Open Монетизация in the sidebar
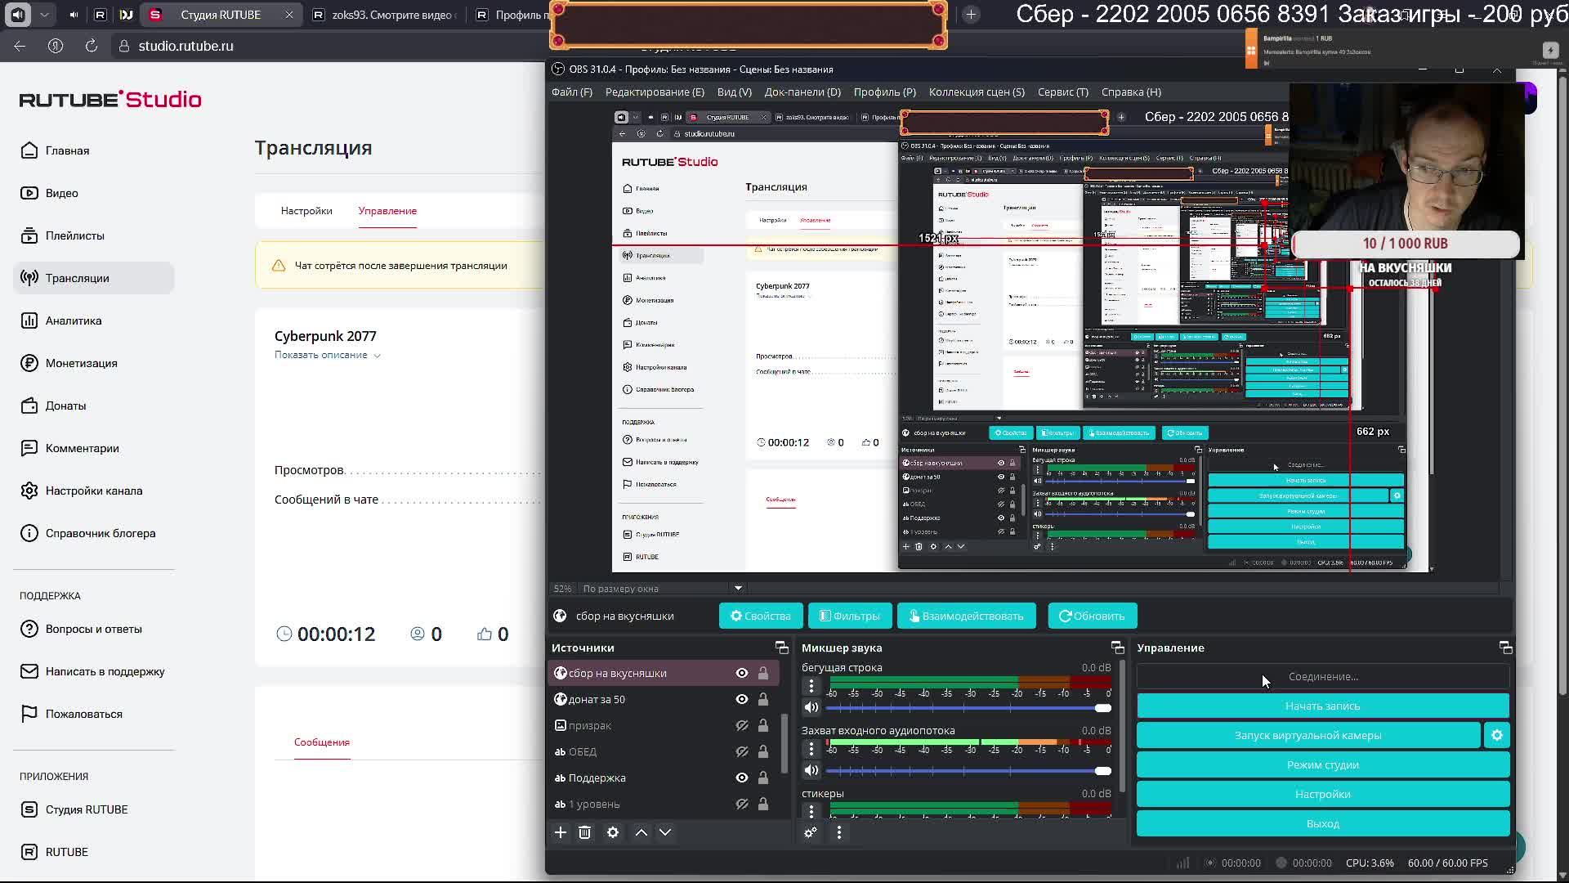Image resolution: width=1569 pixels, height=883 pixels. [x=81, y=363]
